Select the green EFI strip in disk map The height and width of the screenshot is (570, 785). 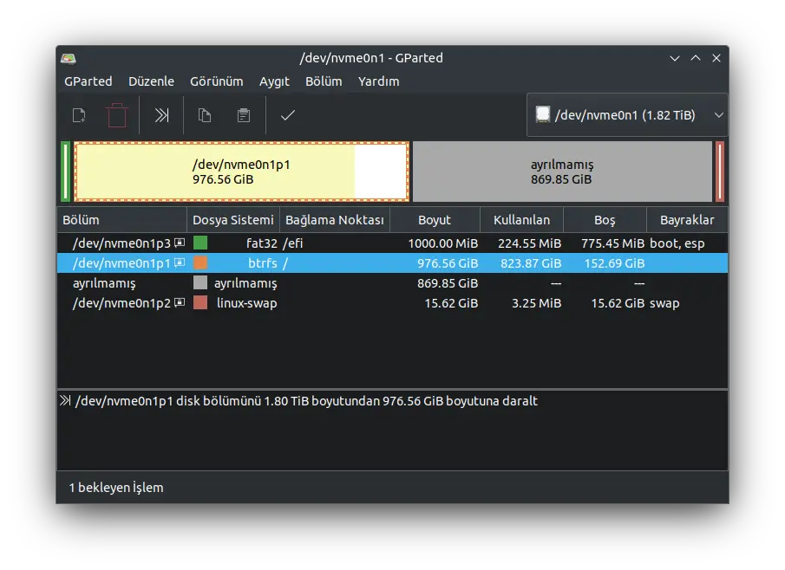(65, 172)
